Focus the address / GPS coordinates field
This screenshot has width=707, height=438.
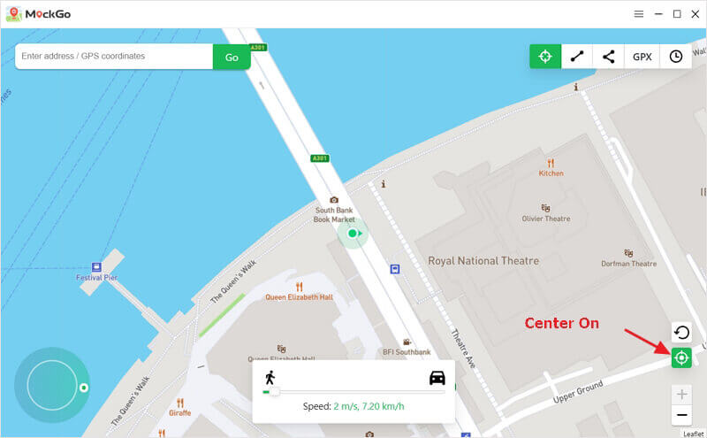coord(114,57)
